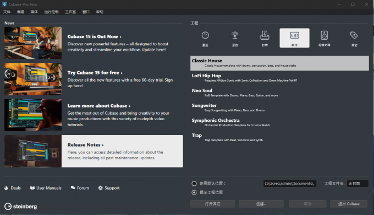Screen dimensions: 374x215
Task: Select the LoFi Hip Hop template
Action: tap(279, 78)
